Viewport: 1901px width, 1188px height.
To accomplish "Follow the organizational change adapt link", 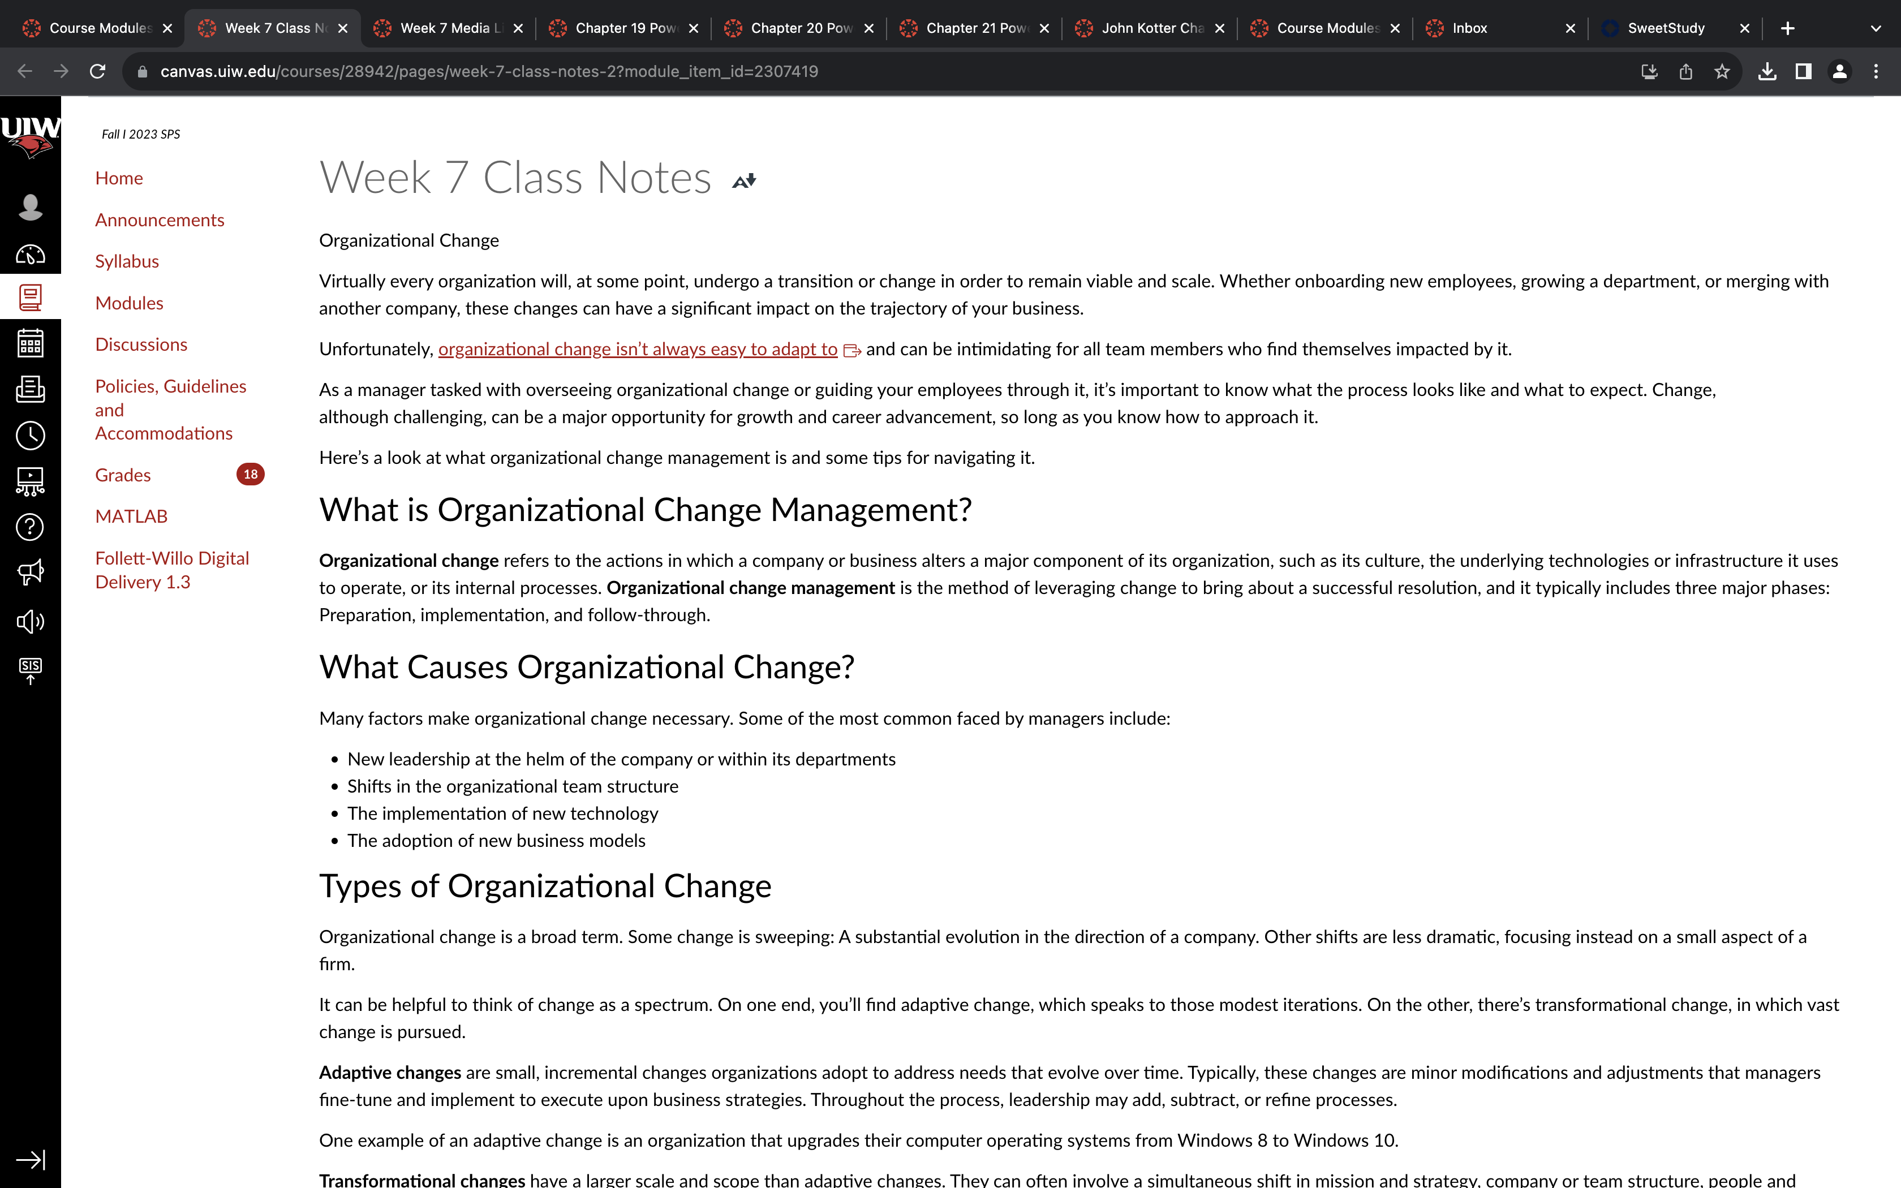I will coord(637,349).
